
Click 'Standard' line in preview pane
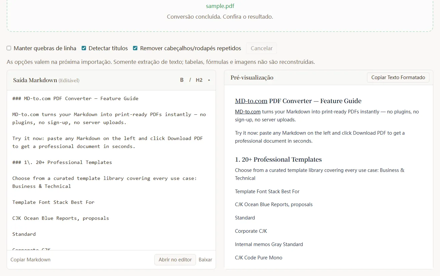coord(245,218)
